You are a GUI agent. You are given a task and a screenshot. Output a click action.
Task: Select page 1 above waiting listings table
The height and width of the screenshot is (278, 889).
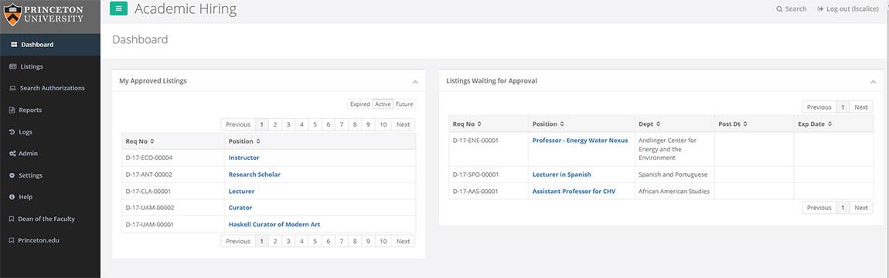843,107
